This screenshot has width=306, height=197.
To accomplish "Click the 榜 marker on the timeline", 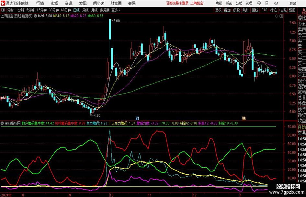I will tap(244, 118).
